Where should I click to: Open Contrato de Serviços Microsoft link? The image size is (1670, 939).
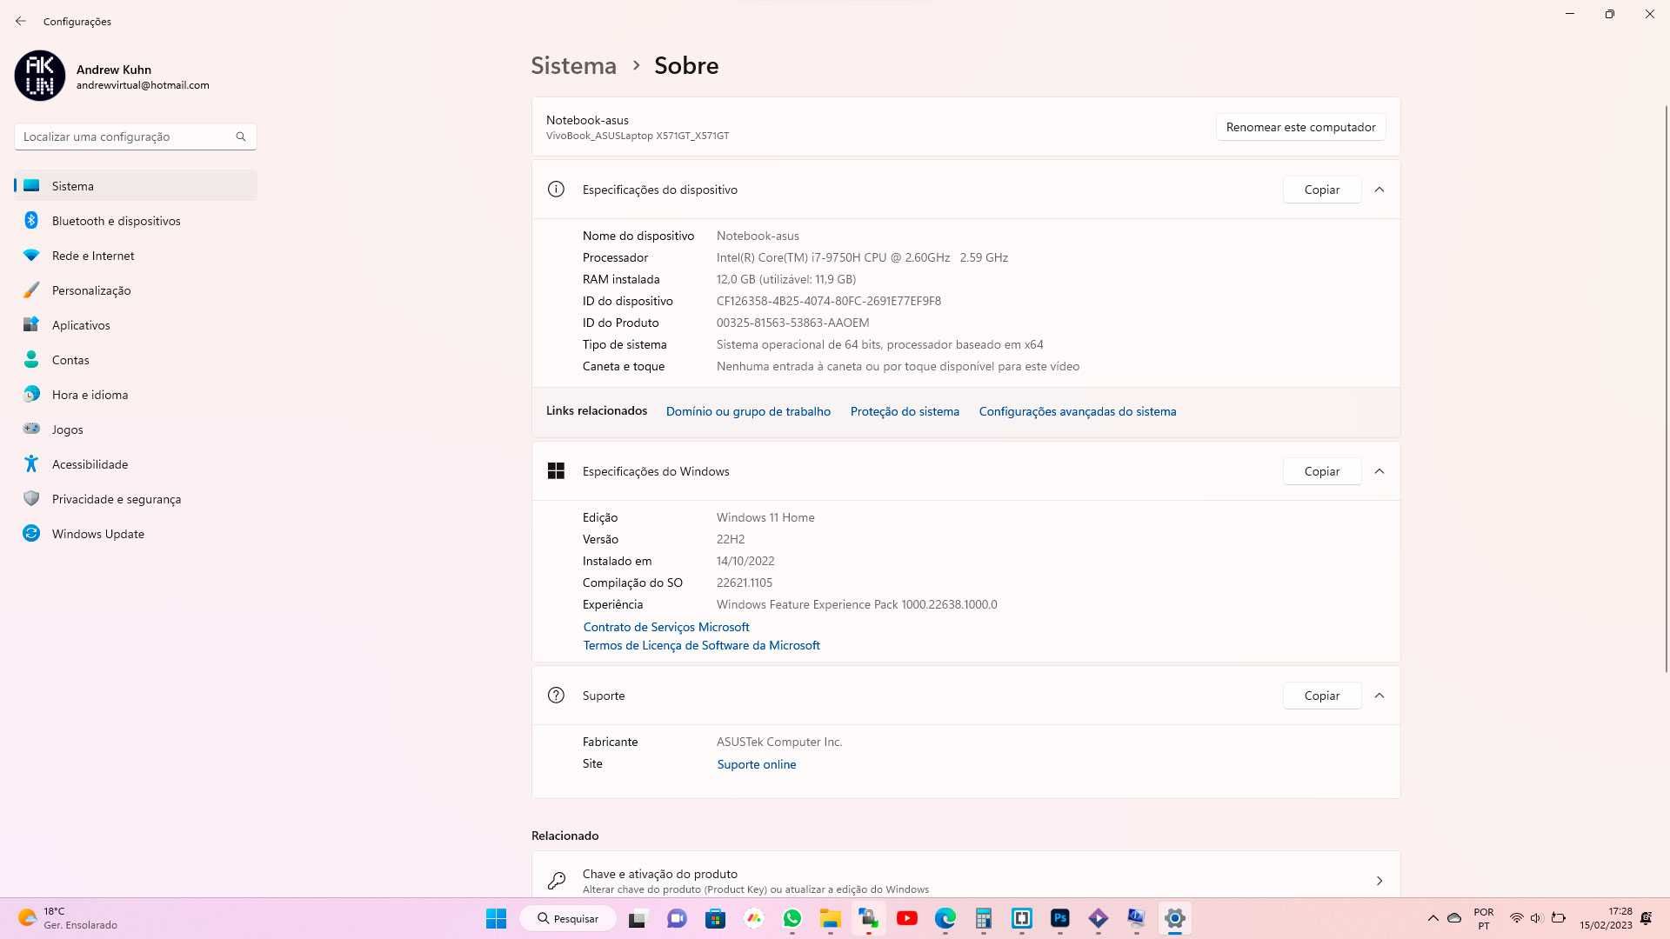pos(666,627)
